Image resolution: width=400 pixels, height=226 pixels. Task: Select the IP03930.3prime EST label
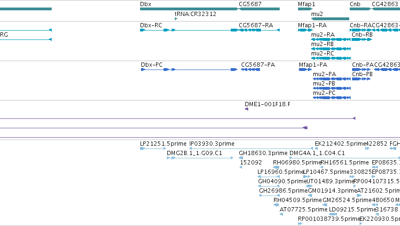[212, 144]
